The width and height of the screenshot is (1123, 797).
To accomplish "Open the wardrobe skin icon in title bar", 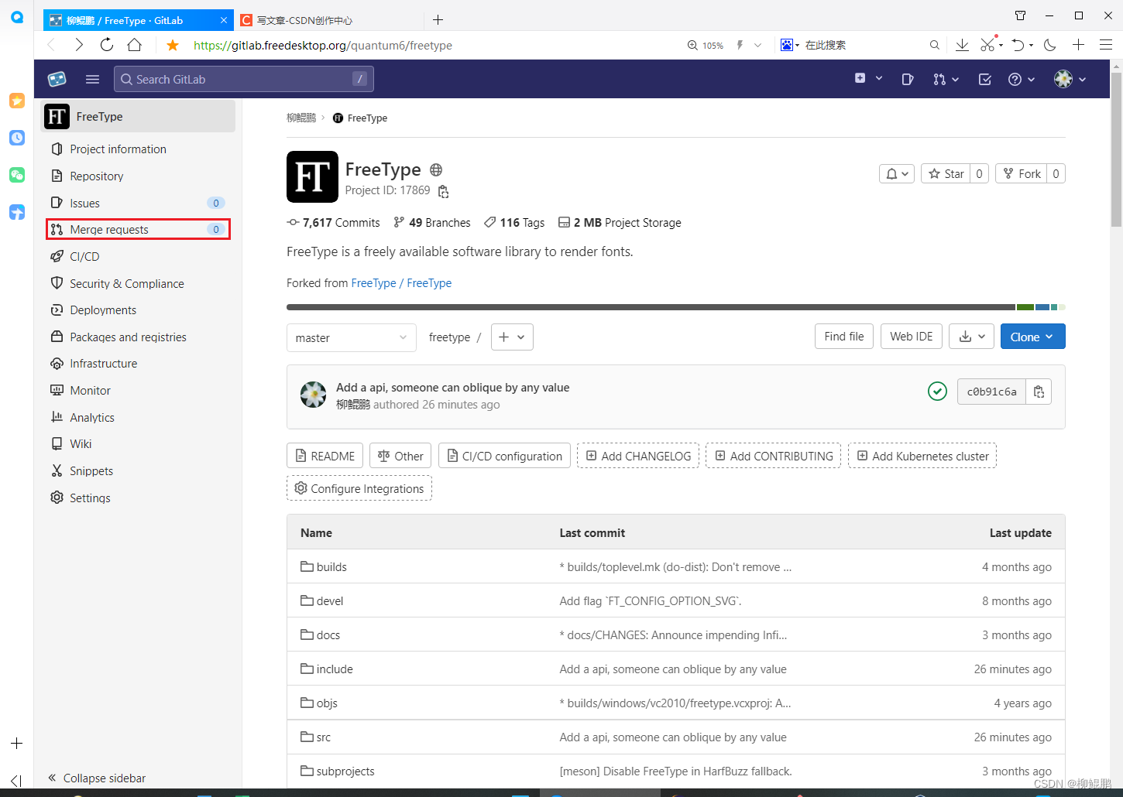I will 1020,15.
